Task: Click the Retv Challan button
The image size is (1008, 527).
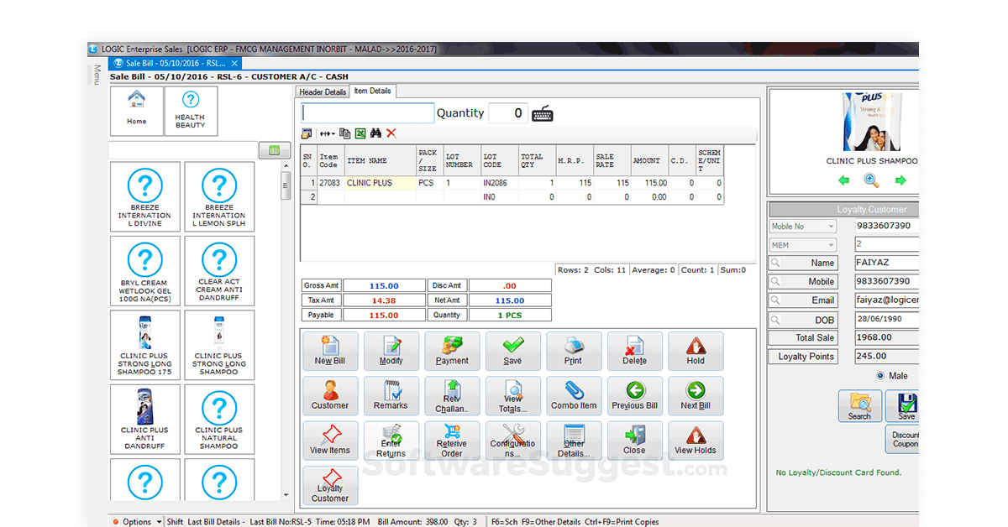Action: pos(452,396)
